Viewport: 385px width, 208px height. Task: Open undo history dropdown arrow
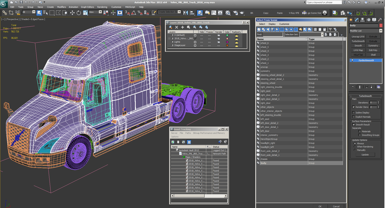29,2
